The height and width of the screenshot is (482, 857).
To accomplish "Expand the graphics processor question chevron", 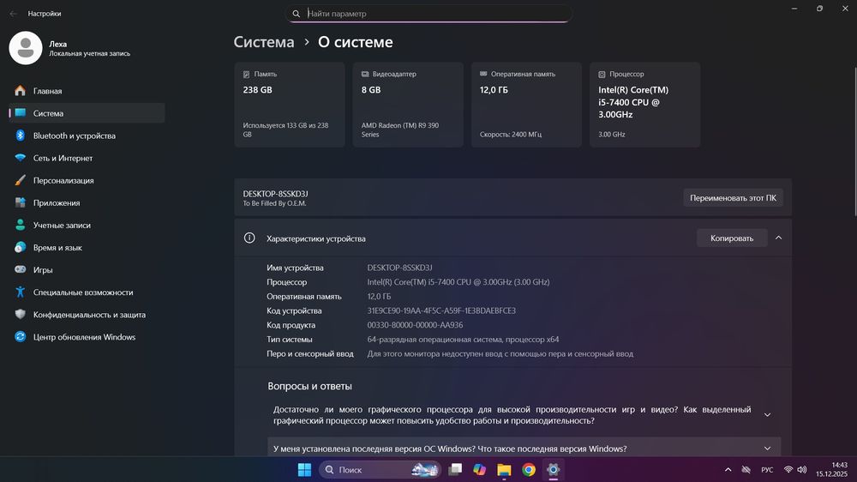I will [767, 415].
